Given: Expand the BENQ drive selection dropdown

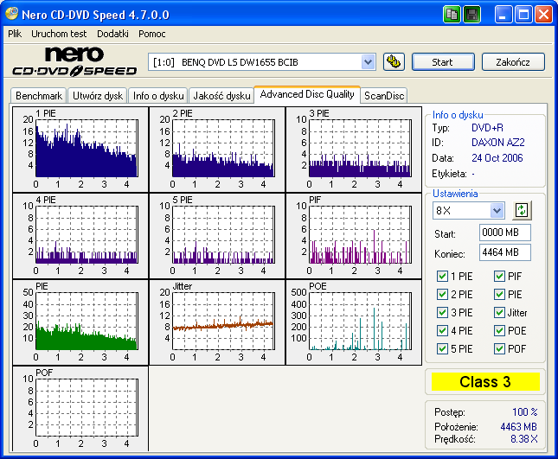Looking at the screenshot, I should 368,62.
